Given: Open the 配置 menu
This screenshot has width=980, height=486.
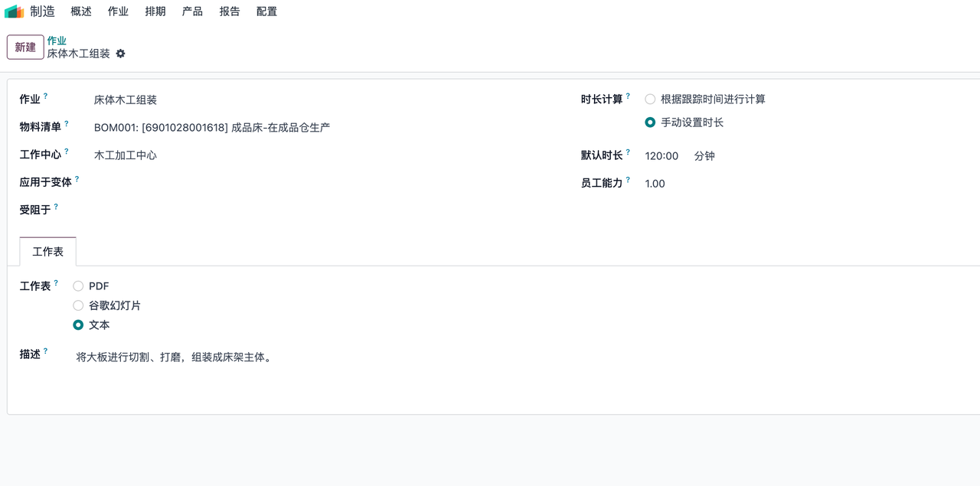Looking at the screenshot, I should coord(266,11).
